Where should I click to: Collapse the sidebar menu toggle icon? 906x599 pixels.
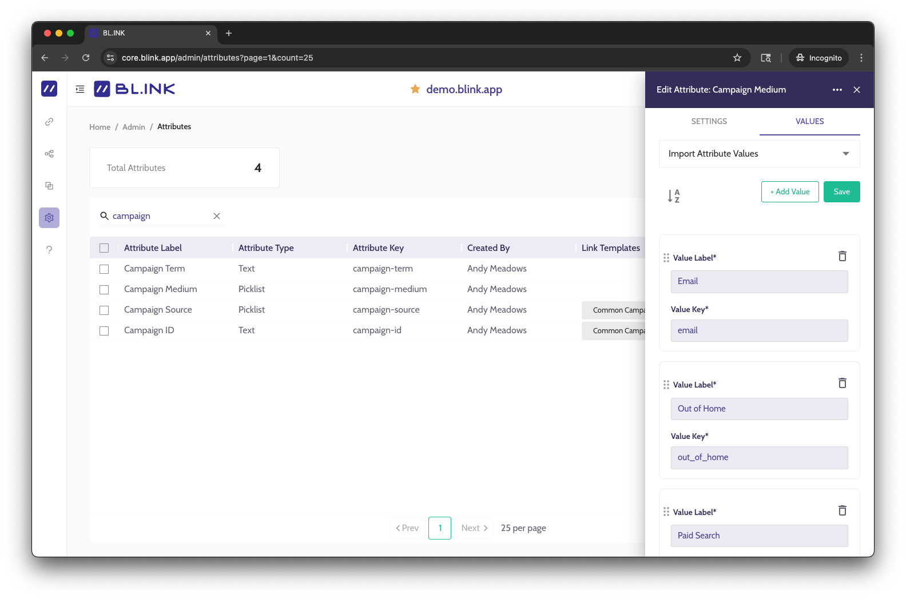(x=80, y=89)
